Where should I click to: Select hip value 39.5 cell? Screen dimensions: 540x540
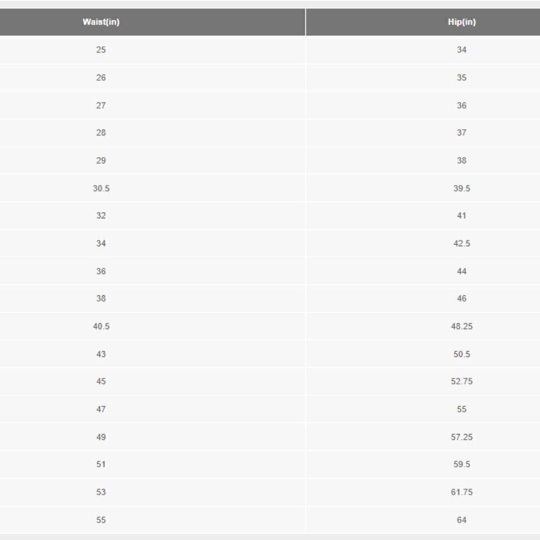[461, 188]
